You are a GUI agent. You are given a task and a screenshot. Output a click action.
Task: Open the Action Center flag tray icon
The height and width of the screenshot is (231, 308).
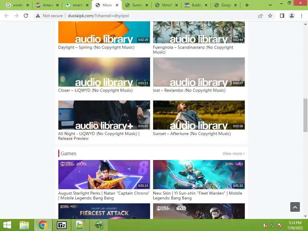280,225
